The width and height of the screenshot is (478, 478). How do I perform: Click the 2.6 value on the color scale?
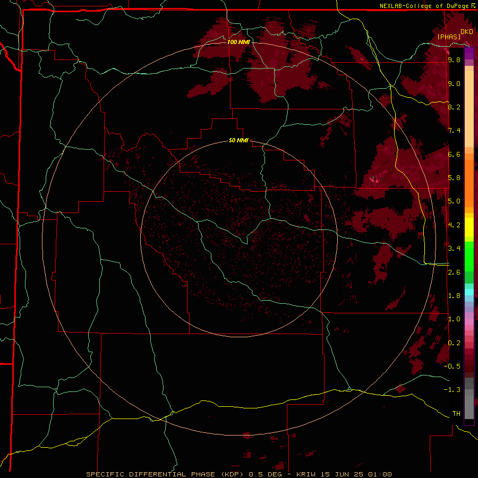pos(454,272)
